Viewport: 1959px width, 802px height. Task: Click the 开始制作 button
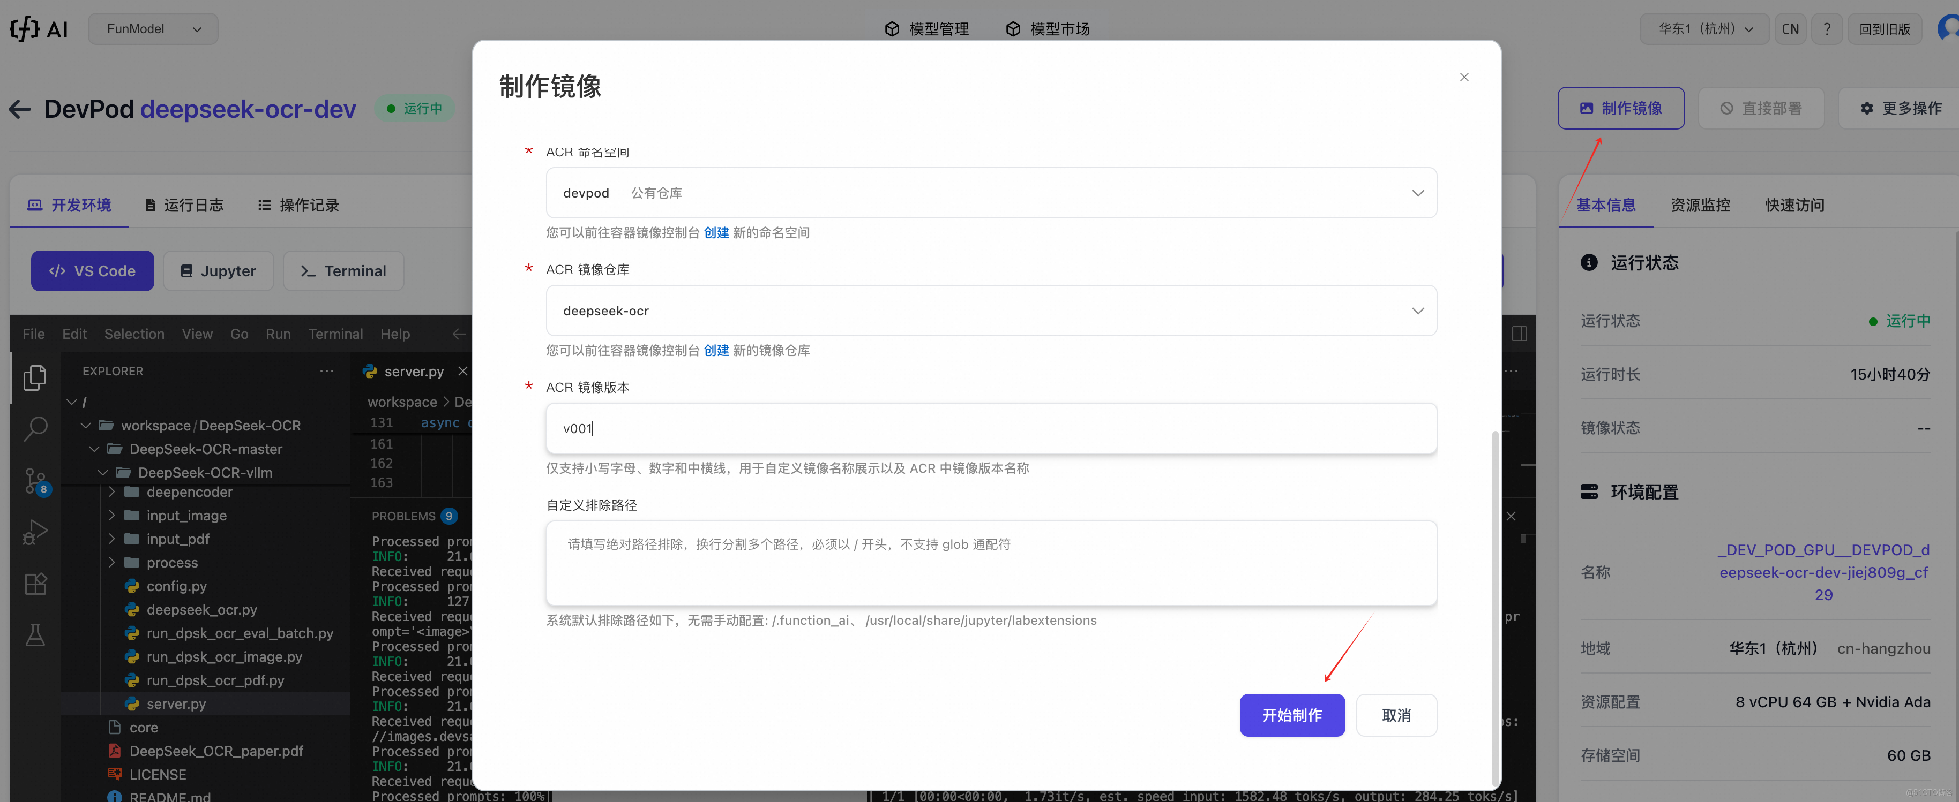click(x=1291, y=715)
